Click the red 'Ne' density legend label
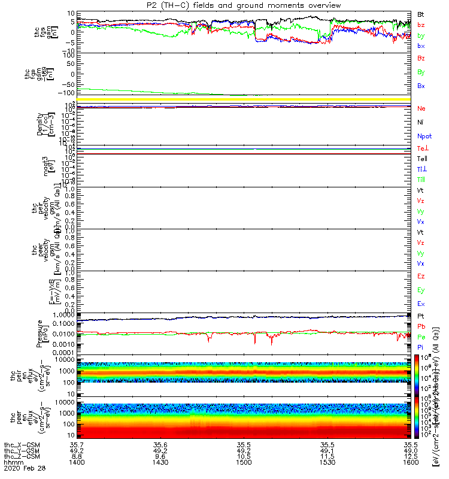This screenshot has height=479, width=449. tap(421, 108)
